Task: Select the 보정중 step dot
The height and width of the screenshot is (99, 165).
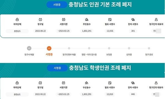Action: [109, 48]
